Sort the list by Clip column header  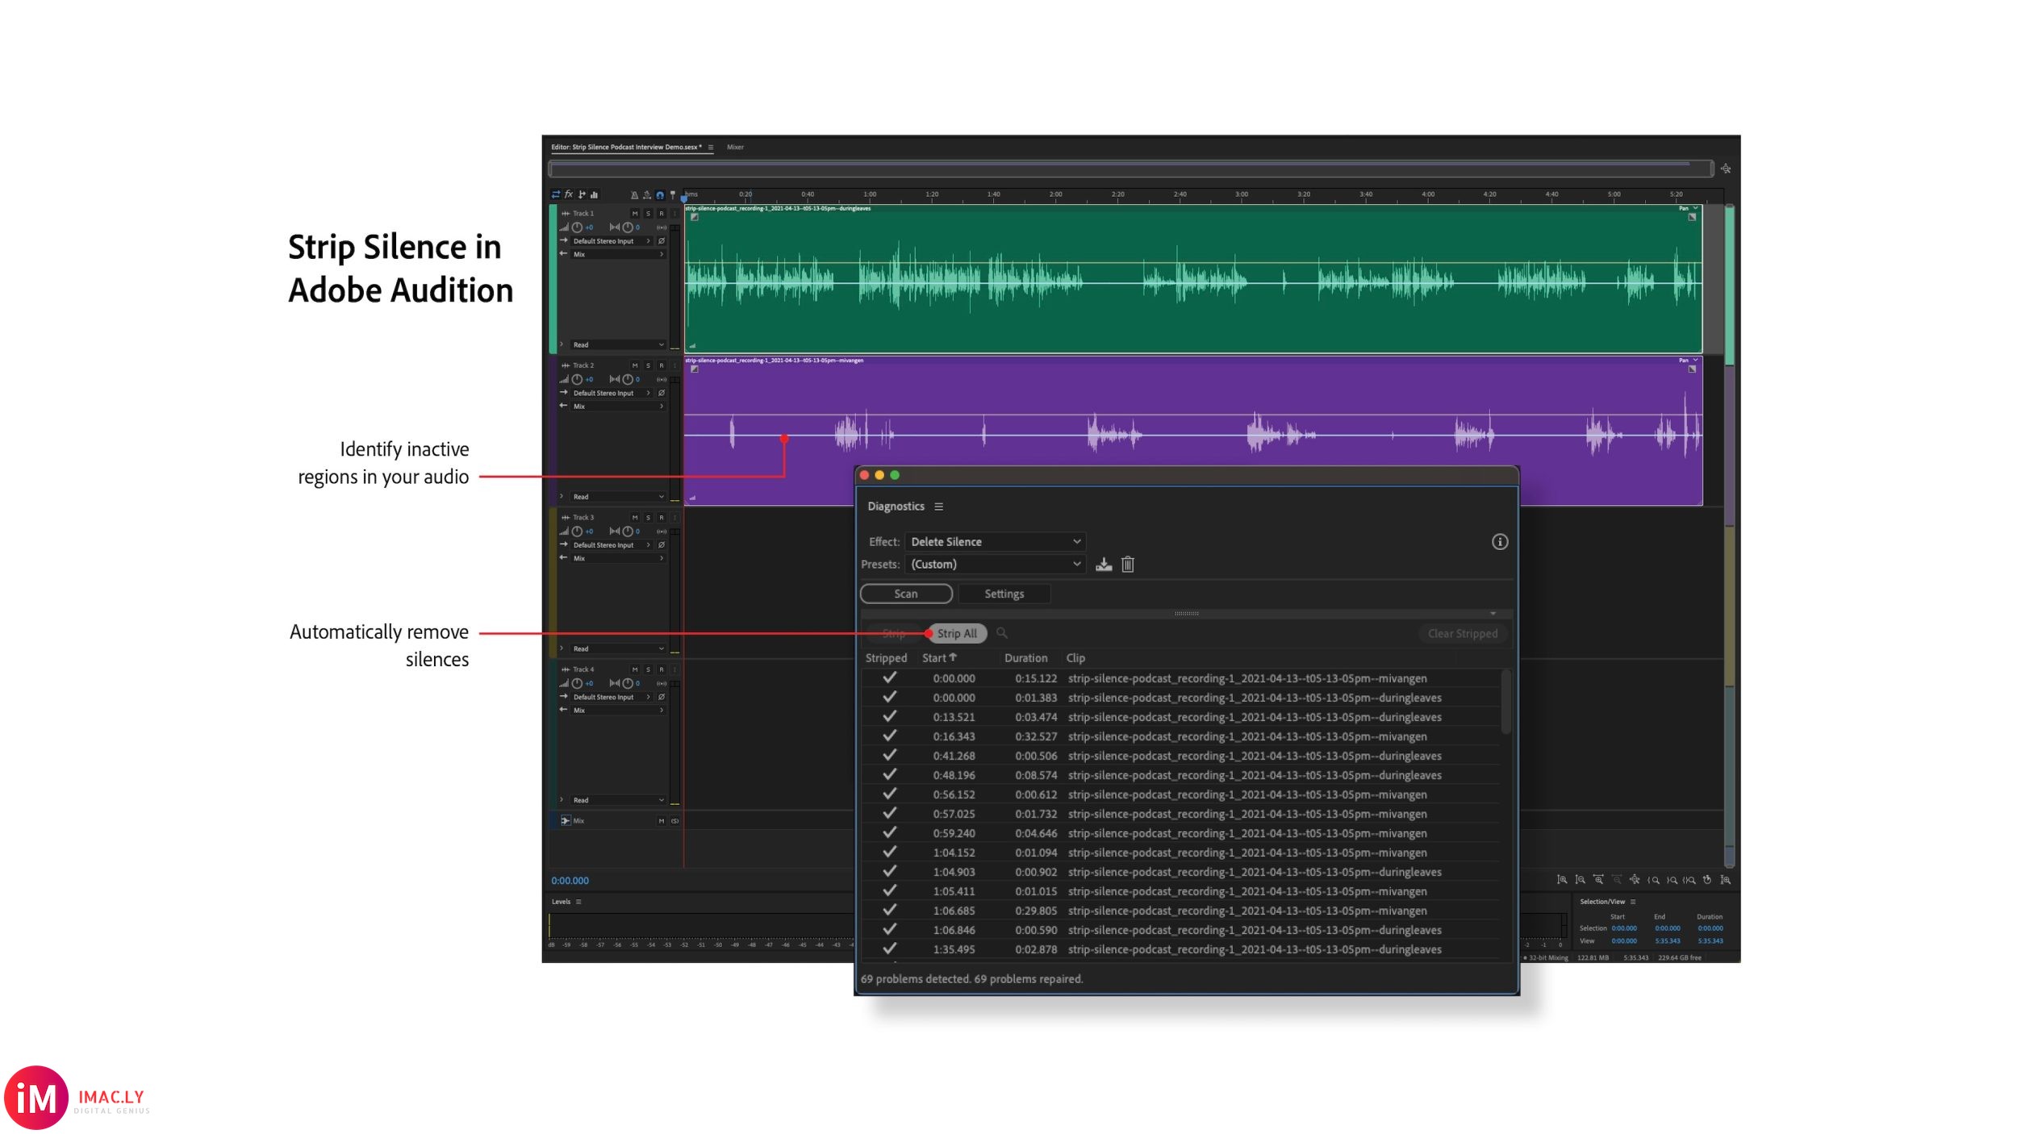[x=1075, y=658]
